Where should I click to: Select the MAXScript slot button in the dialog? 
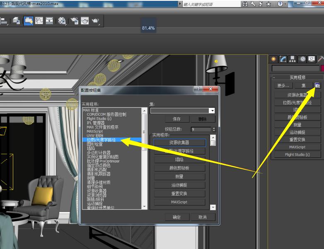pyautogui.click(x=179, y=202)
